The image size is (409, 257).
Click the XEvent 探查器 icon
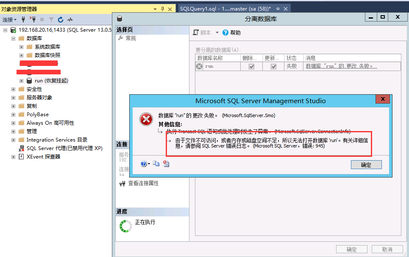click(x=21, y=156)
